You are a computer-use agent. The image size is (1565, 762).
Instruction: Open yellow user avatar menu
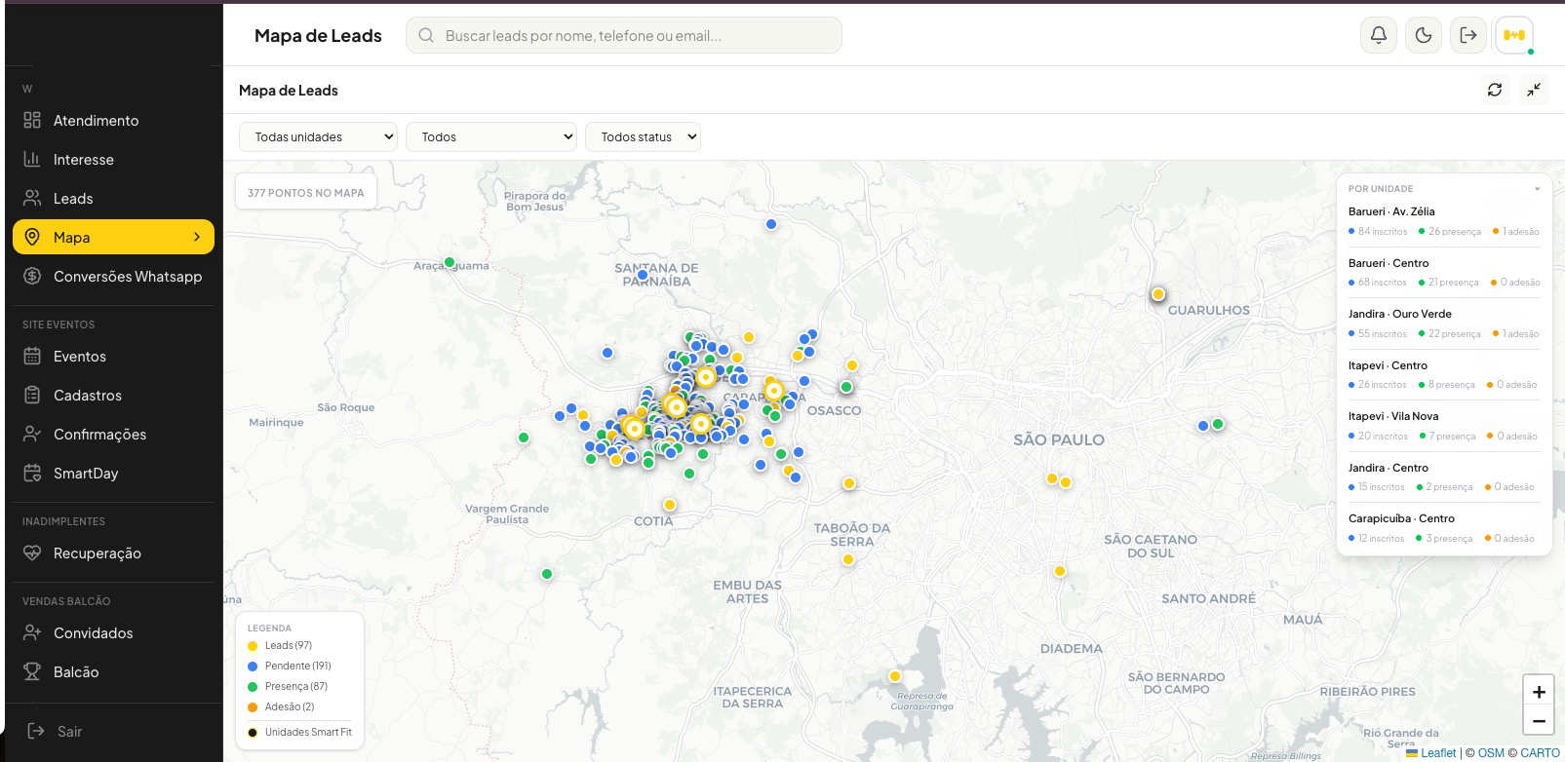(1514, 35)
